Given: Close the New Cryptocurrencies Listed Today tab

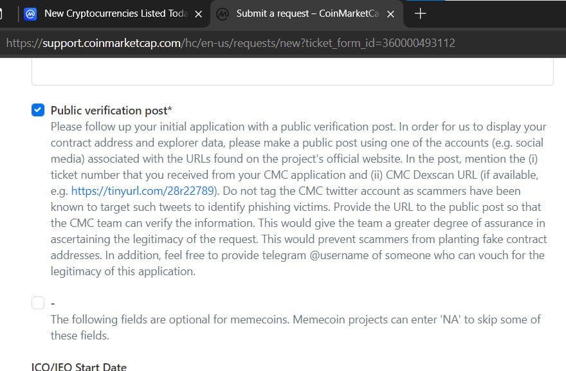Looking at the screenshot, I should 199,14.
